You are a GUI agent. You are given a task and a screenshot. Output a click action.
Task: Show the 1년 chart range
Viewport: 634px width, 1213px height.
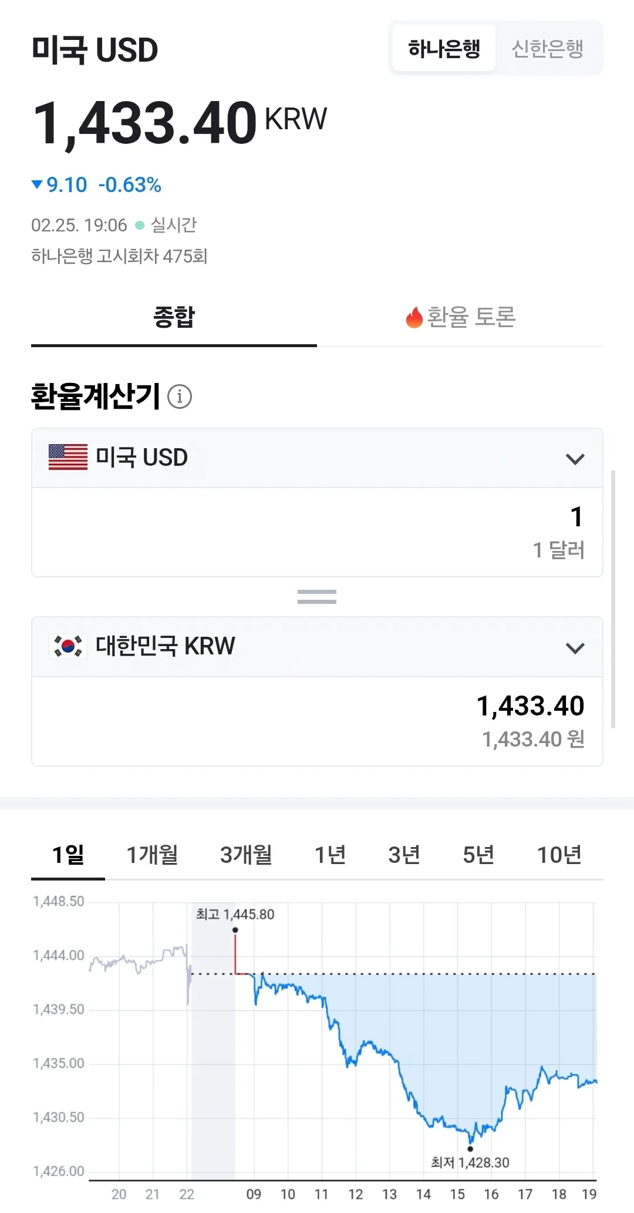(331, 855)
